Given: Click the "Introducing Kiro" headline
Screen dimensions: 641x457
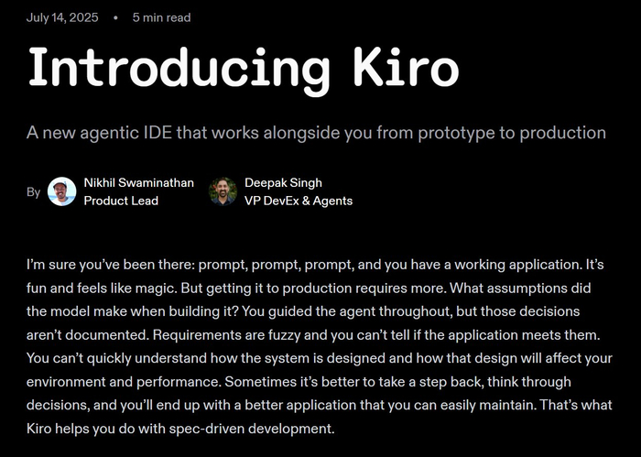Looking at the screenshot, I should pos(242,69).
